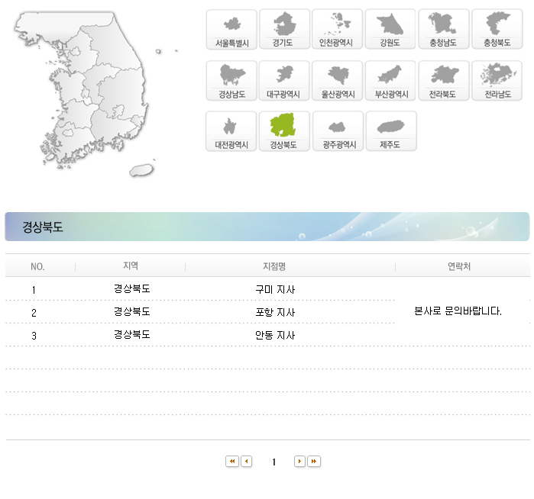Image resolution: width=534 pixels, height=499 pixels.
Task: Select the 제주도 island icon
Action: coord(390,131)
